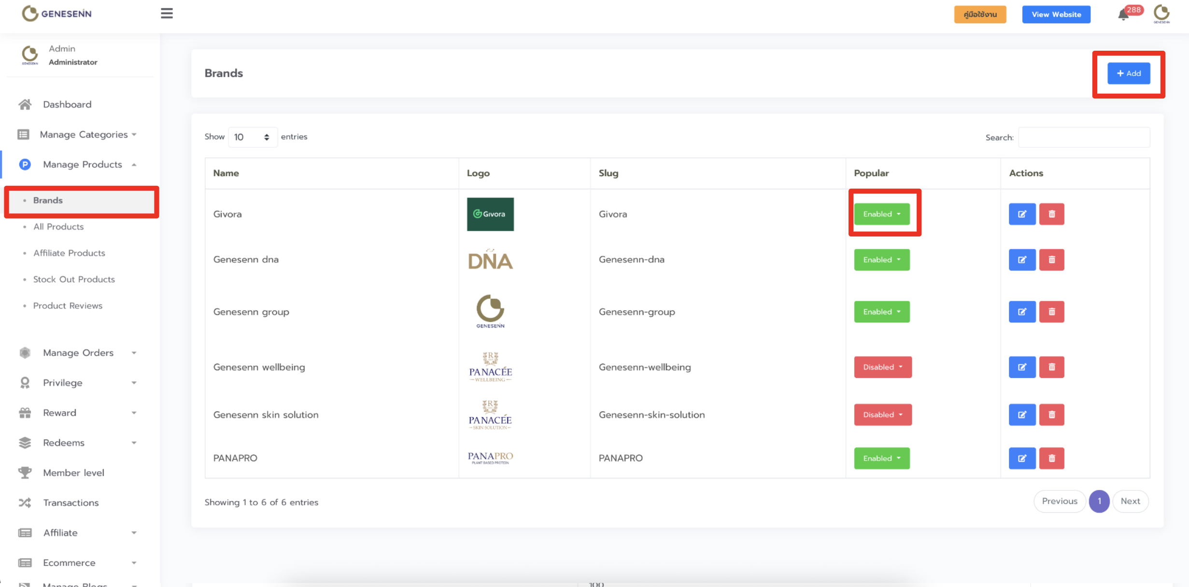This screenshot has height=587, width=1189.
Task: Expand the Manage Orders sidebar menu
Action: point(78,353)
